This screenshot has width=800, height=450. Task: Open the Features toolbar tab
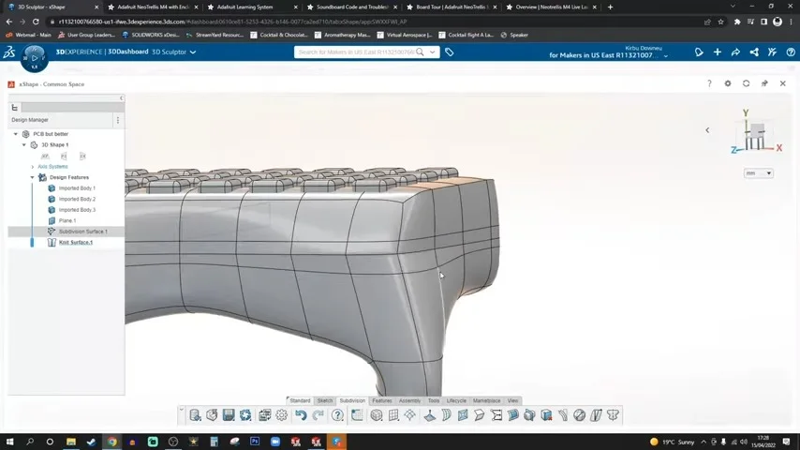coord(381,401)
